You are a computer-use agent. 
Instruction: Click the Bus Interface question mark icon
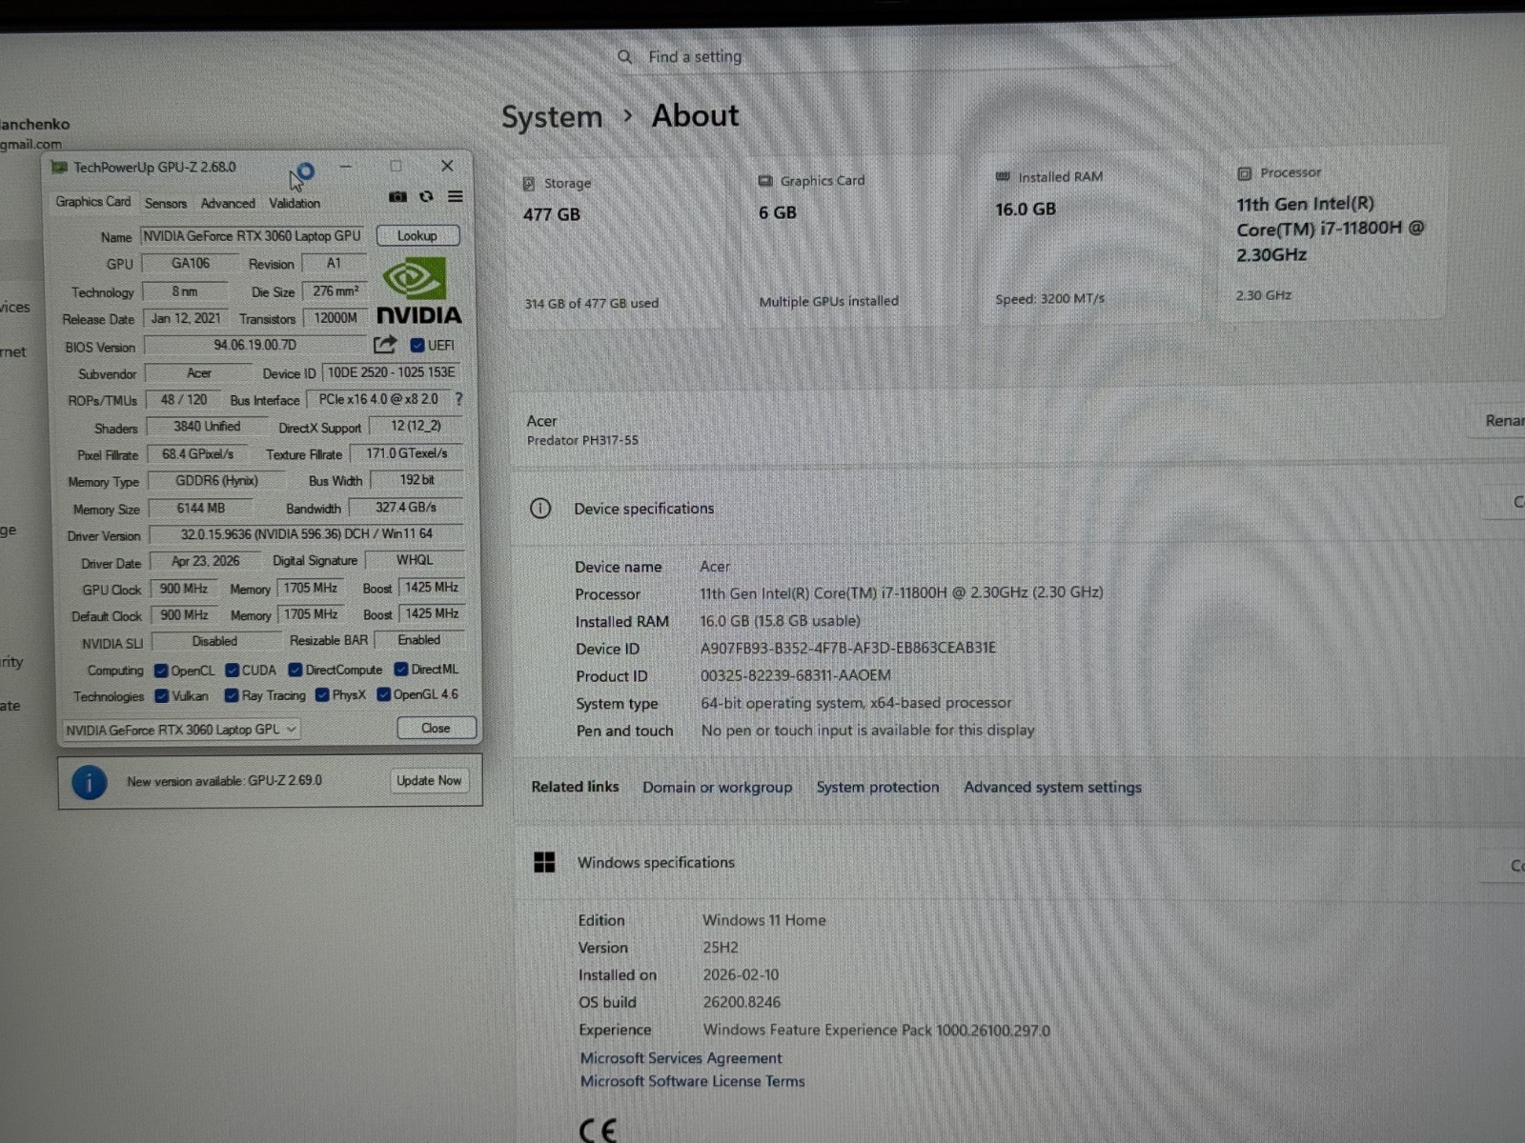[458, 399]
